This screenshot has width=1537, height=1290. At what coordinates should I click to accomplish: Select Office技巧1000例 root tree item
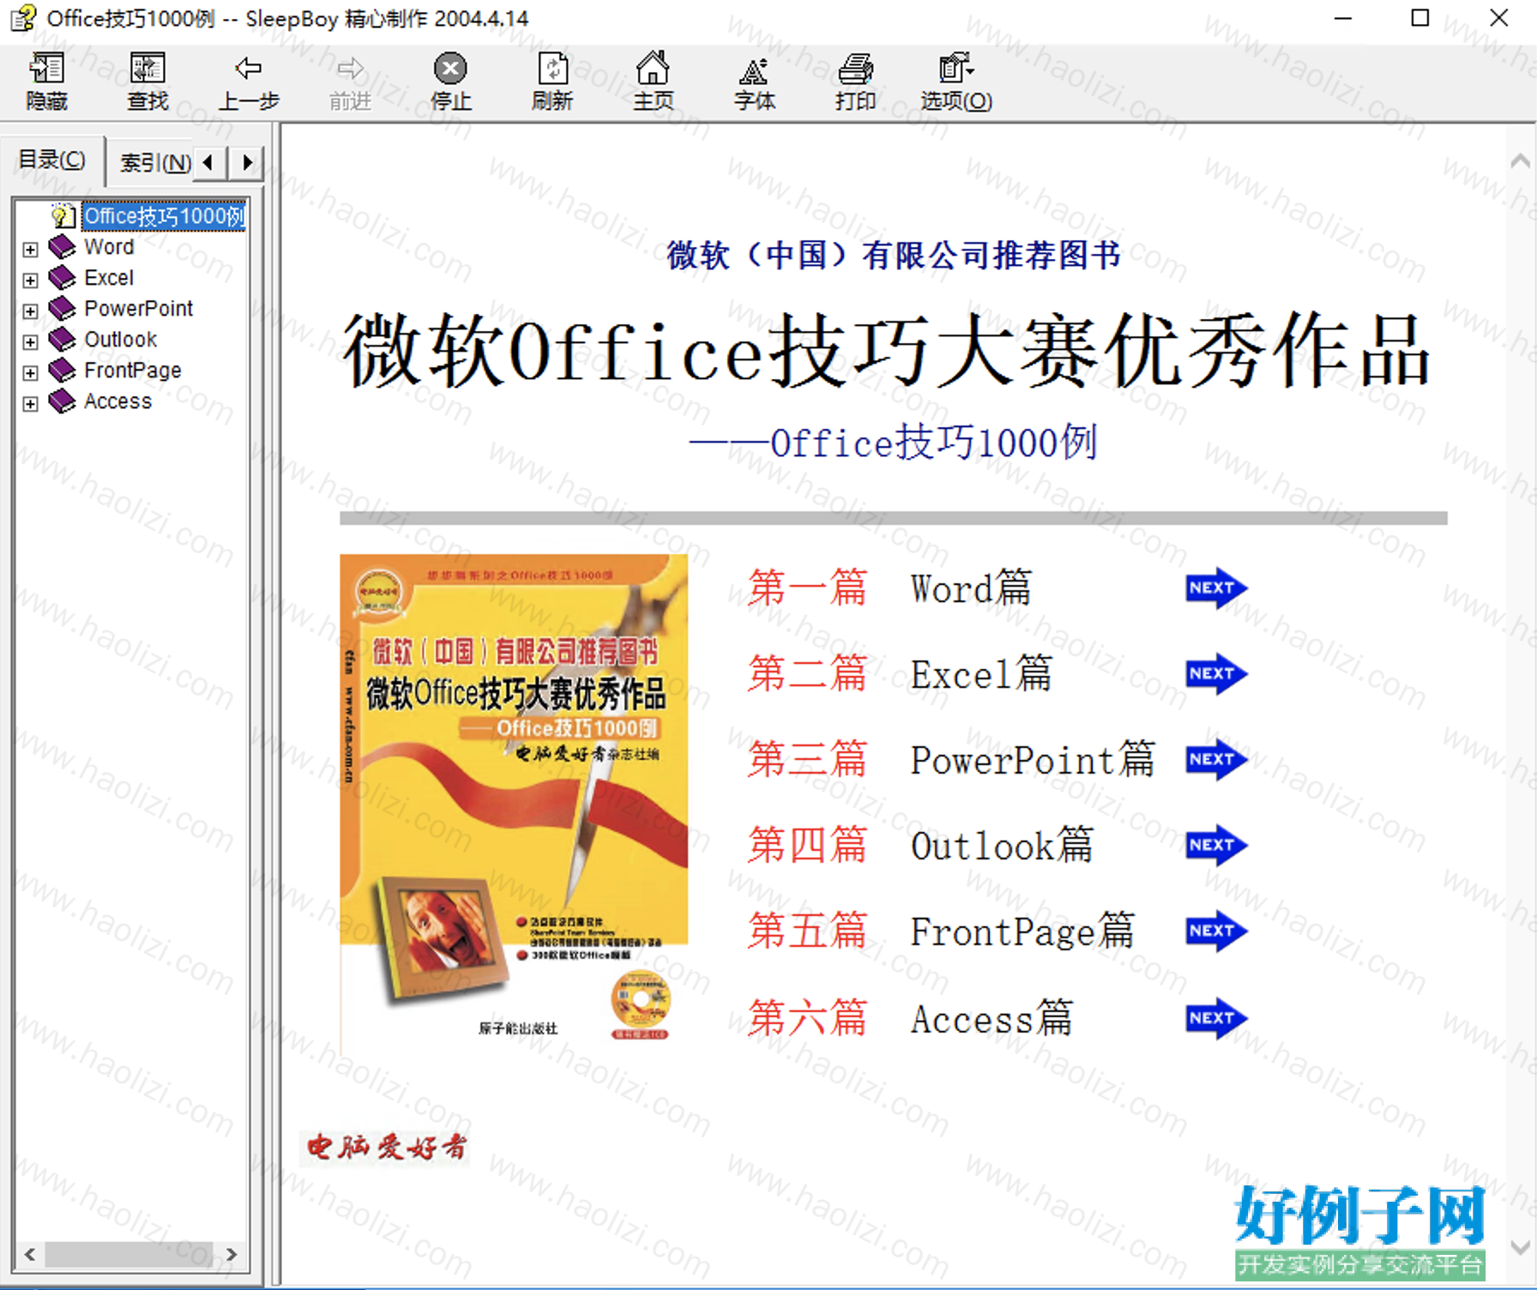point(164,216)
